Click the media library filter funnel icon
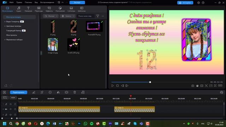226x127 pixels. tap(97, 16)
